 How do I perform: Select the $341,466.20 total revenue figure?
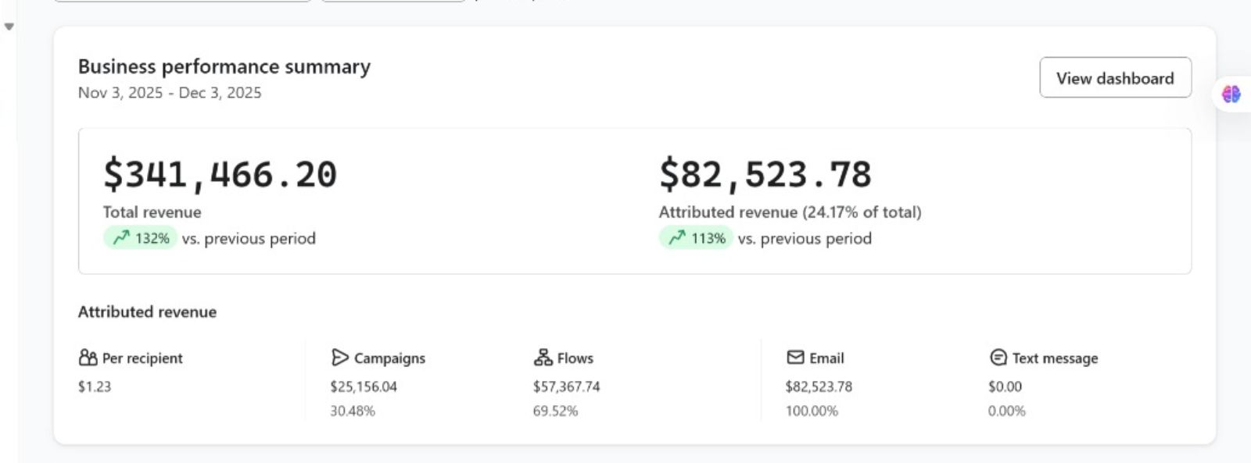click(220, 174)
